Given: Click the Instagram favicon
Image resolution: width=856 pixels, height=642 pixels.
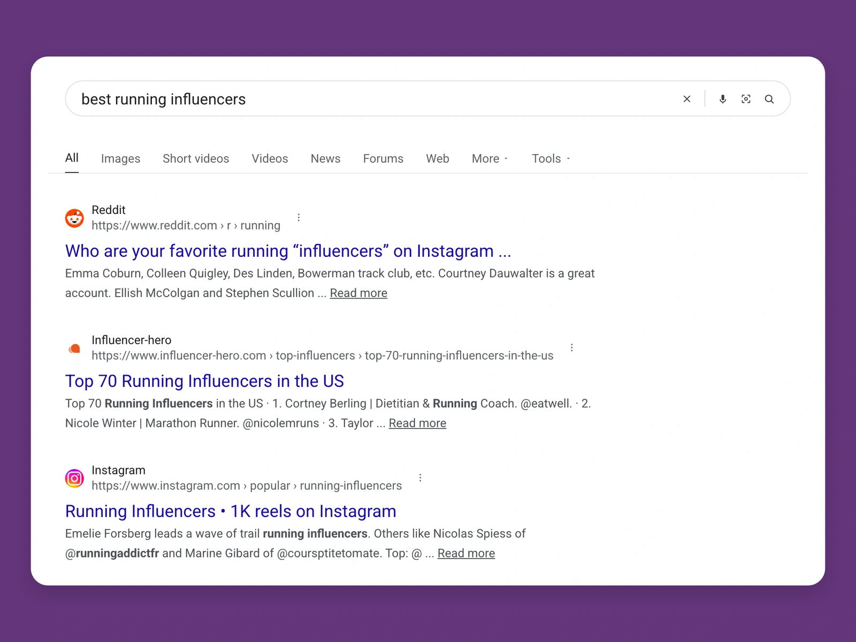Looking at the screenshot, I should pos(74,478).
